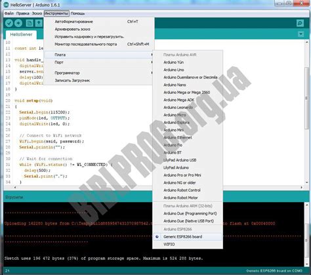The width and height of the screenshot is (311, 275).
Task: Select Arduino Due (Native USB Port)
Action: pyautogui.click(x=188, y=221)
